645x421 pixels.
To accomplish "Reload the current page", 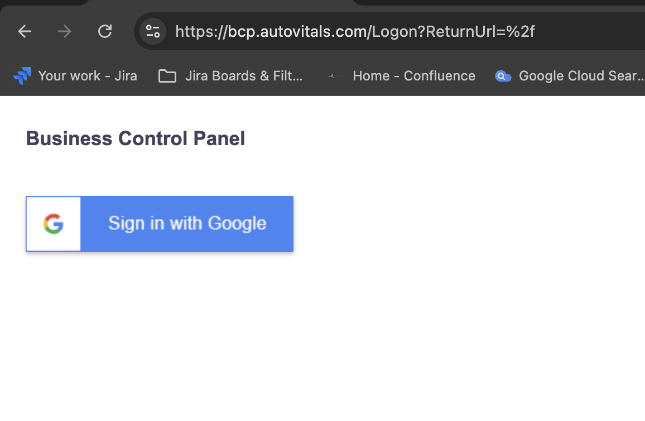I will click(105, 31).
